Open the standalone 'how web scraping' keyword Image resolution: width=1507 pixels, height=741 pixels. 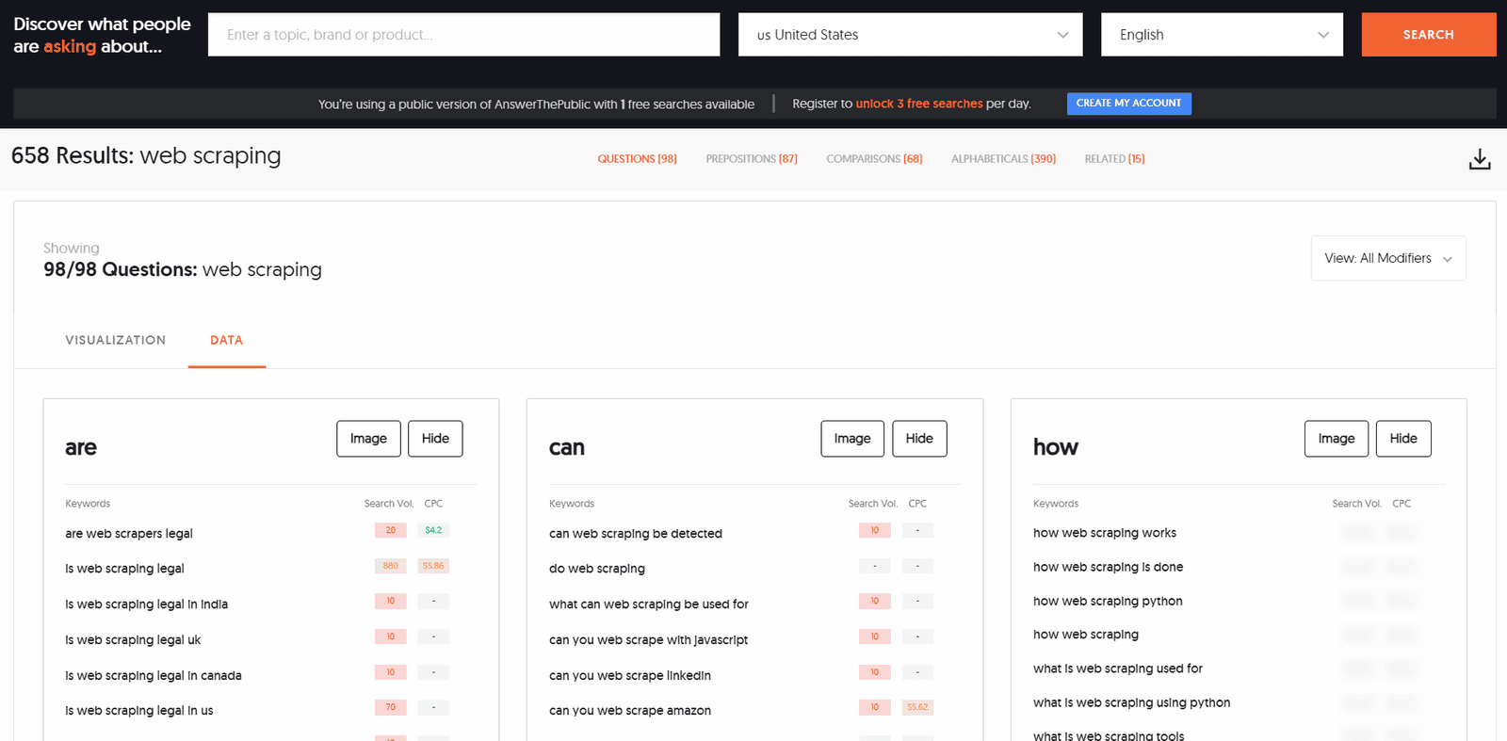[1086, 635]
